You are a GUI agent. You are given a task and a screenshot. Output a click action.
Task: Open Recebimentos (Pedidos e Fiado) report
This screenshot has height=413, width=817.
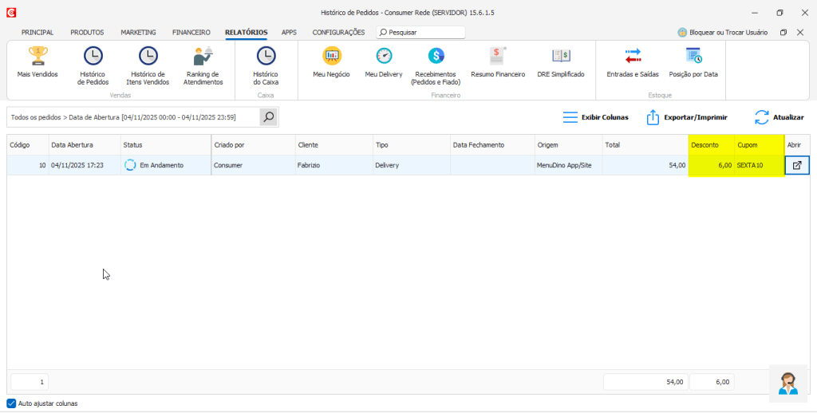[x=436, y=64]
